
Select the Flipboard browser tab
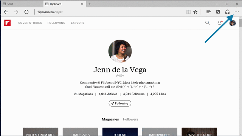tap(65, 4)
